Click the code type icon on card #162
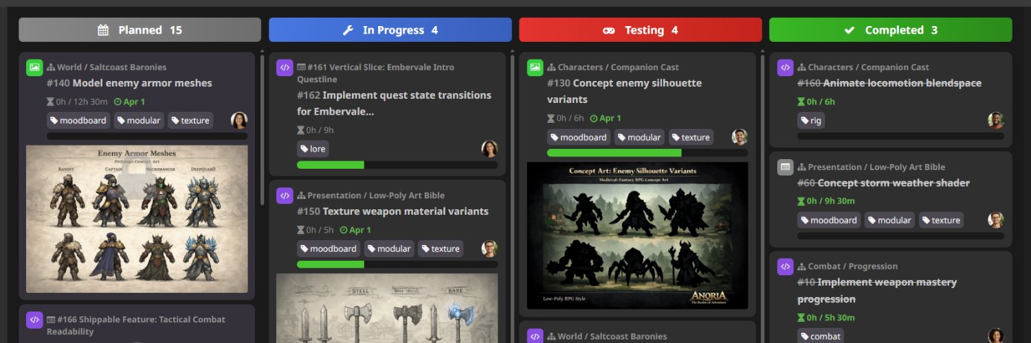This screenshot has height=343, width=1031. pos(285,68)
